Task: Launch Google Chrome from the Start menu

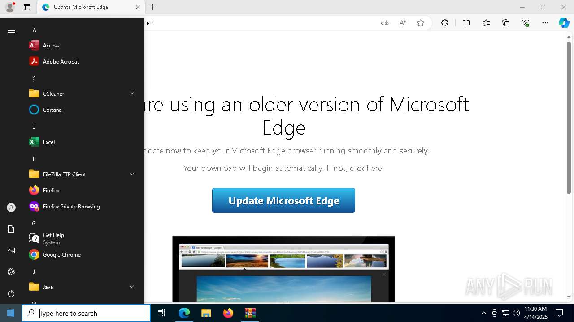Action: pos(83,254)
